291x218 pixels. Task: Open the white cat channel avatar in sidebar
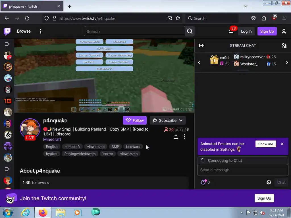[x=8, y=112]
